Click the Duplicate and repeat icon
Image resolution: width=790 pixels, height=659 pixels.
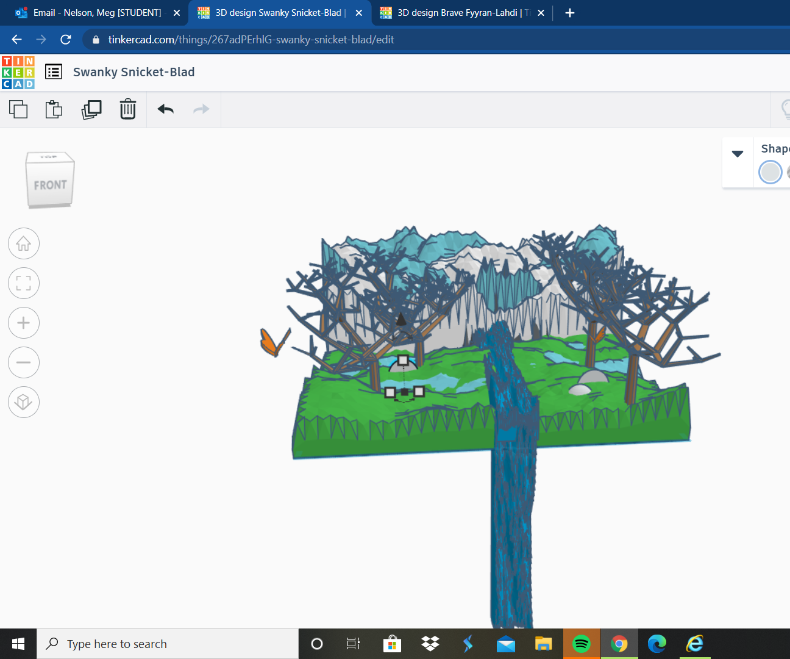coord(91,109)
